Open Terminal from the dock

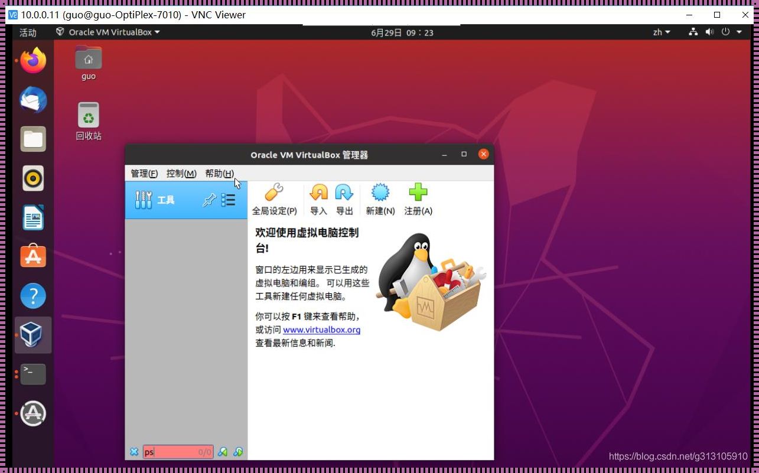33,374
